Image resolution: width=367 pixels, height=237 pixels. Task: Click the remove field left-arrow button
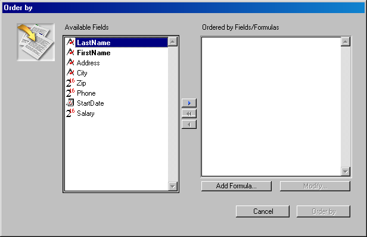(189, 125)
